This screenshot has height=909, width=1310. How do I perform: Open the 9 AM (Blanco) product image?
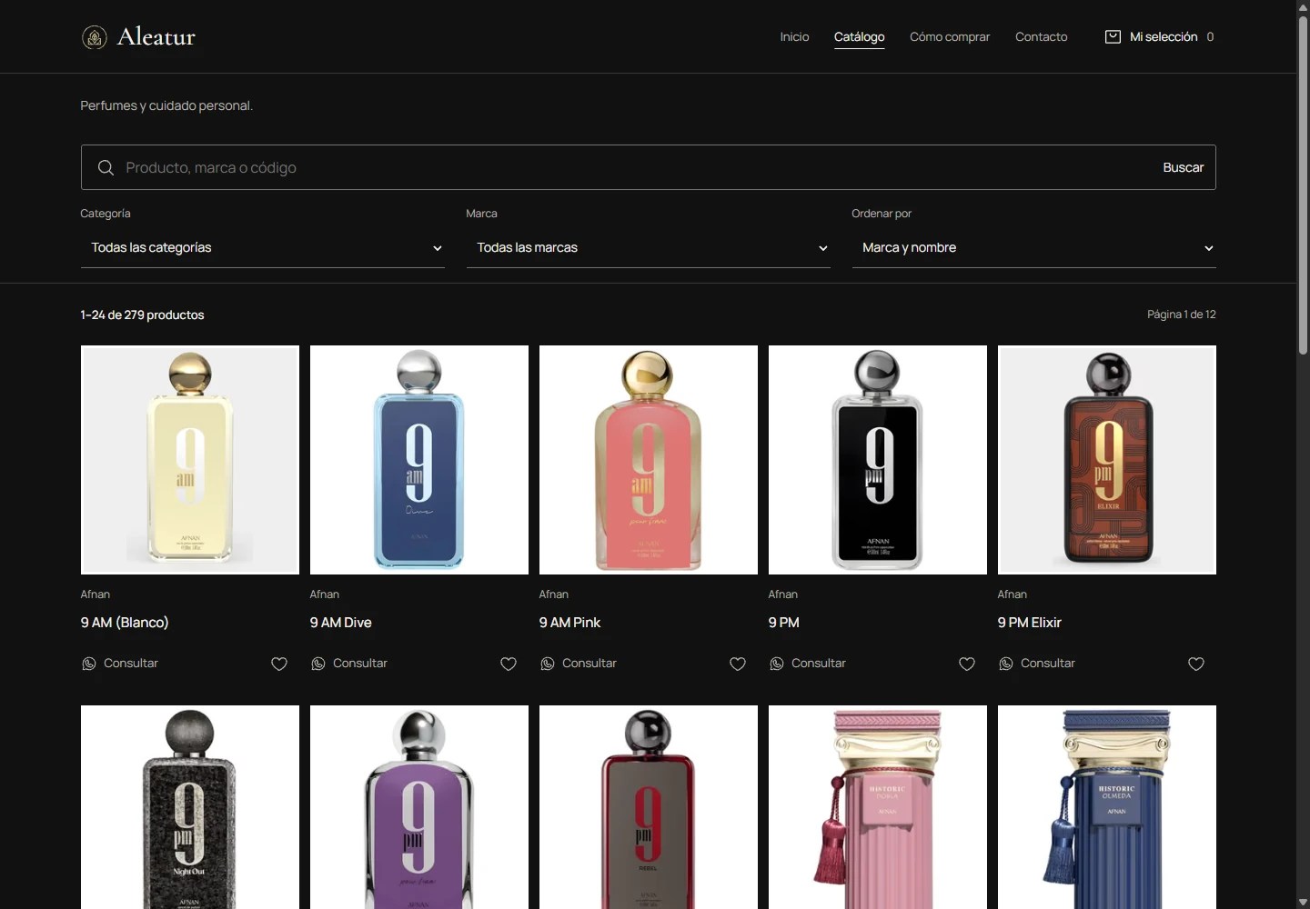click(190, 460)
